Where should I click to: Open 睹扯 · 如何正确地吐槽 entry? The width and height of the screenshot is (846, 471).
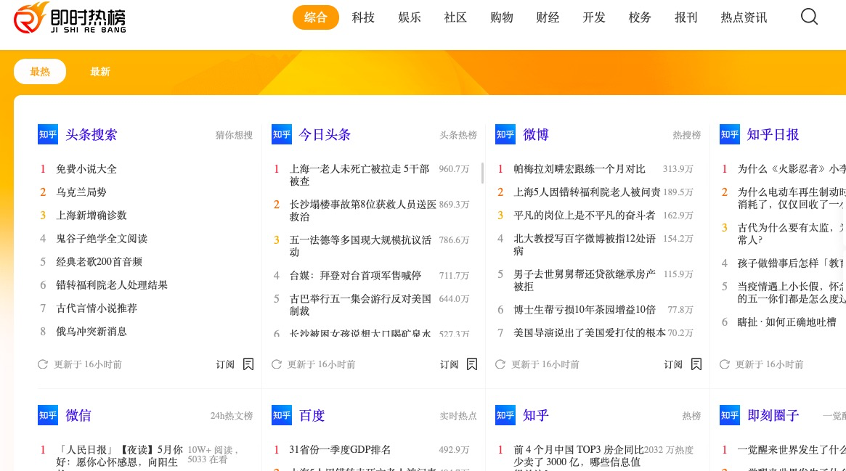(x=786, y=321)
